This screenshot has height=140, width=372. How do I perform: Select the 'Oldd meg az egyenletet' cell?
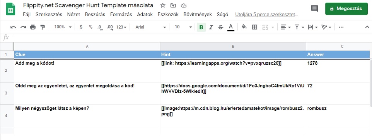pyautogui.click(x=87, y=93)
